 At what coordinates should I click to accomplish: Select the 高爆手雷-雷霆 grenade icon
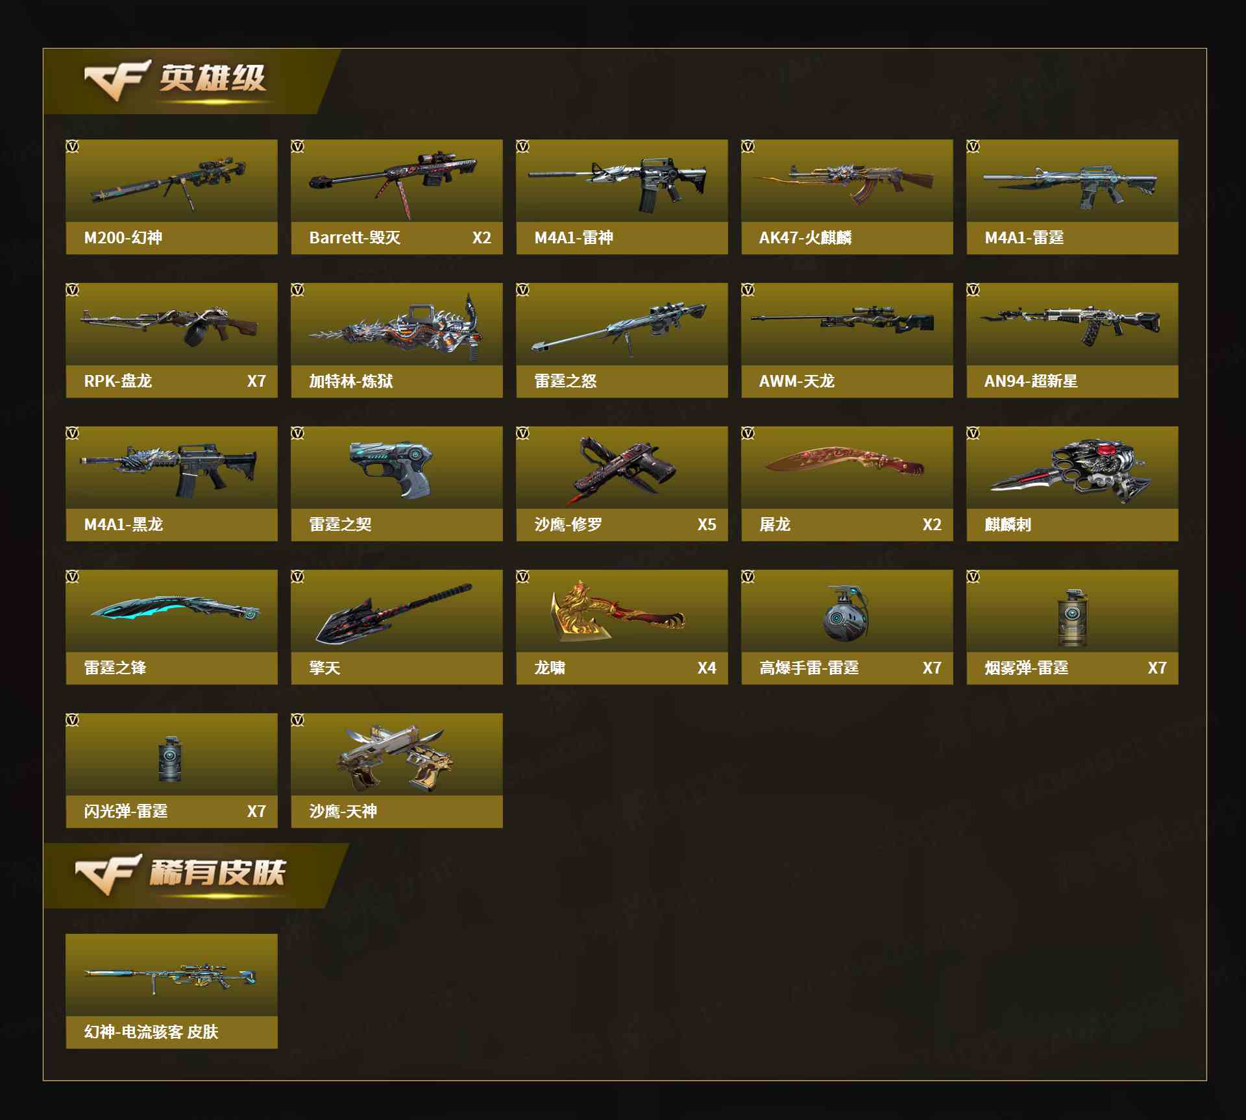coord(845,613)
